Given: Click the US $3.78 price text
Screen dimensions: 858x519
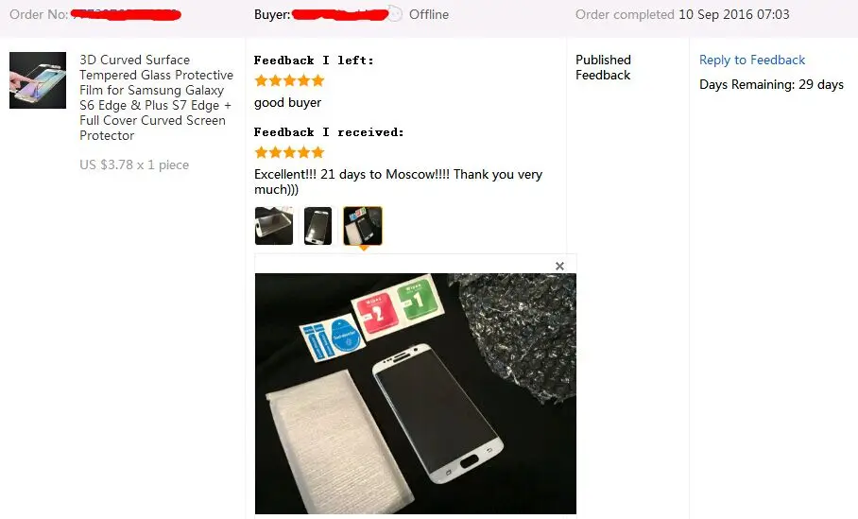Looking at the screenshot, I should point(134,164).
